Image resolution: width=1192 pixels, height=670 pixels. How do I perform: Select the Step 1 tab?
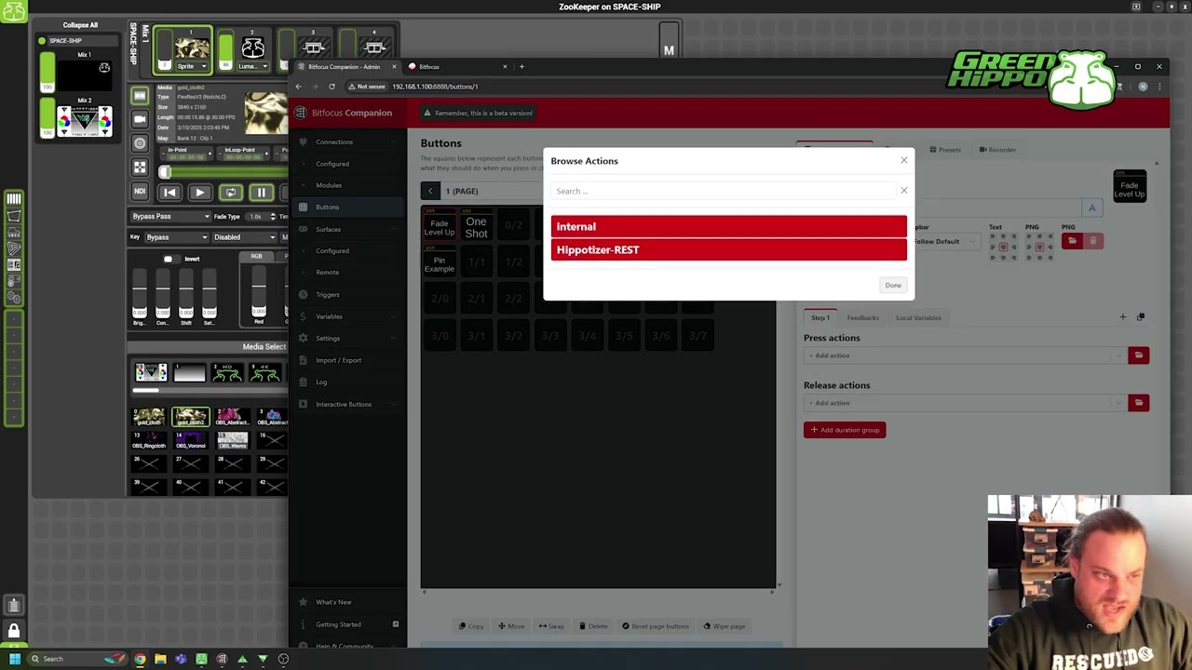pos(820,317)
